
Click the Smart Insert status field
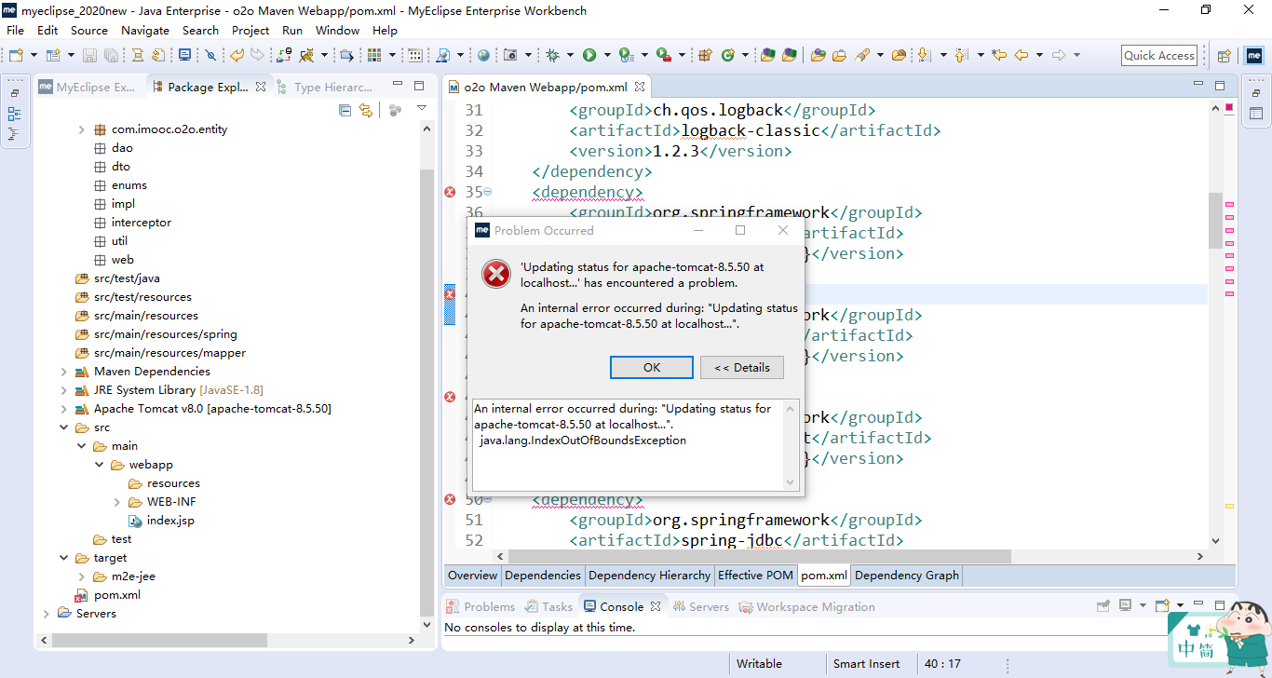(866, 664)
